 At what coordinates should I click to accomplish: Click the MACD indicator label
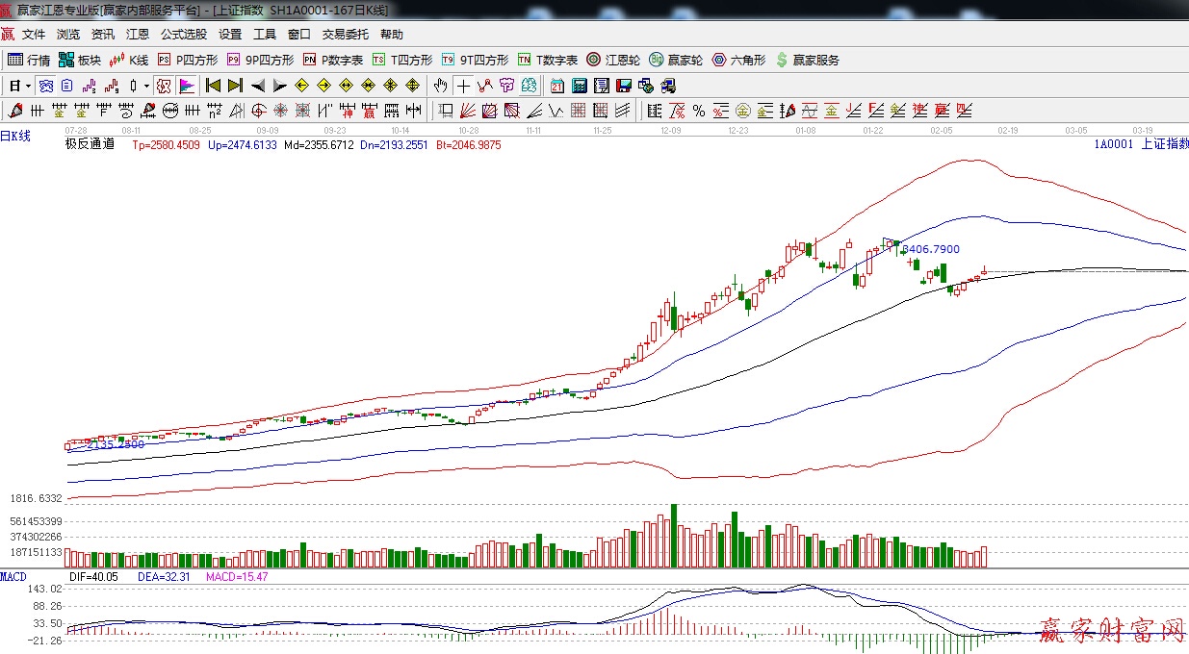(x=13, y=576)
